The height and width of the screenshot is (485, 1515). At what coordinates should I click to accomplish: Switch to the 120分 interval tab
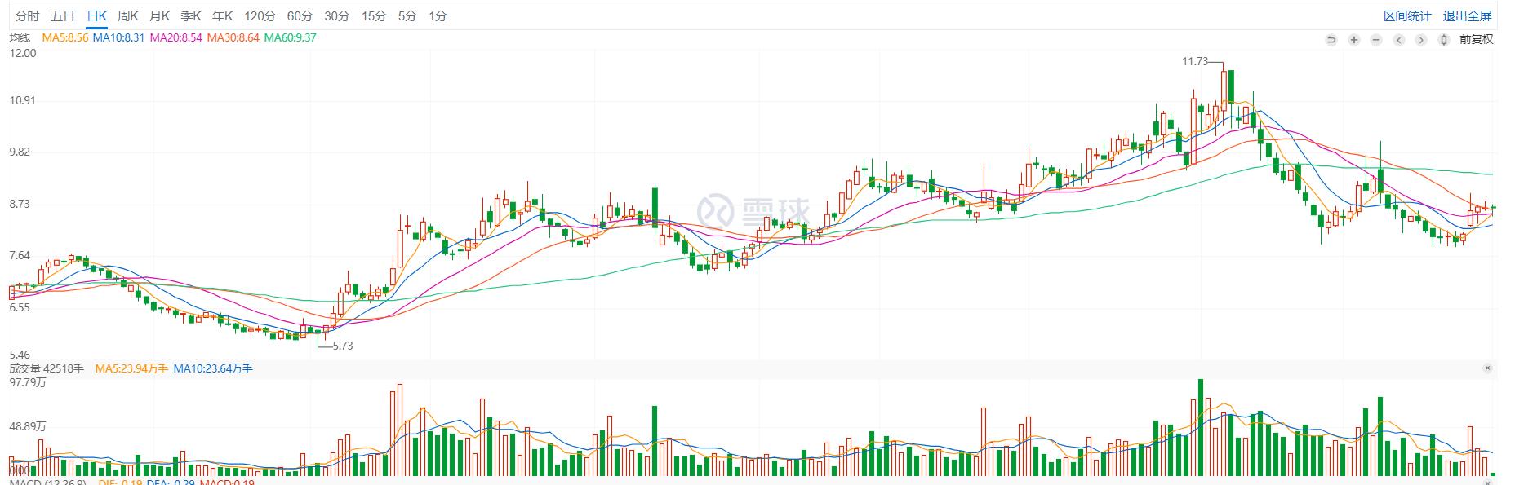coord(260,16)
